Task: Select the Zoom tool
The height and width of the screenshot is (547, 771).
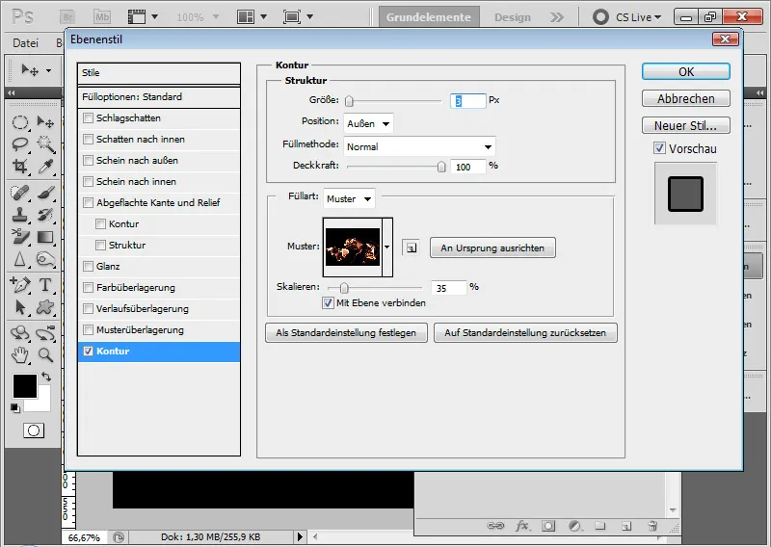Action: pos(45,354)
